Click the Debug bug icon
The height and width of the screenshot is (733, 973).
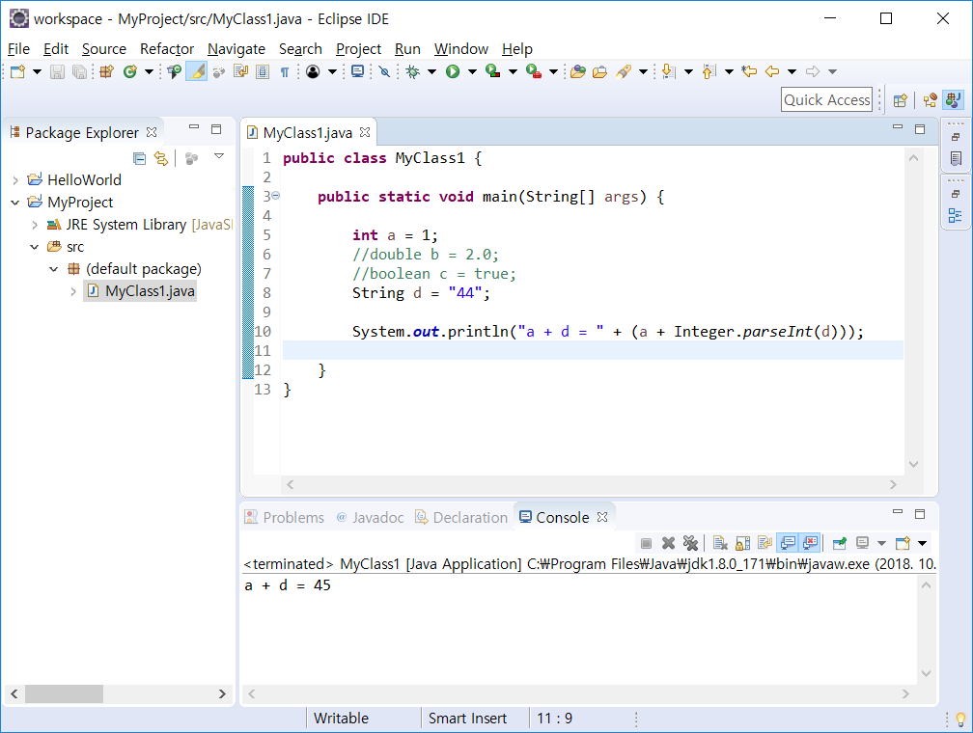(x=413, y=71)
